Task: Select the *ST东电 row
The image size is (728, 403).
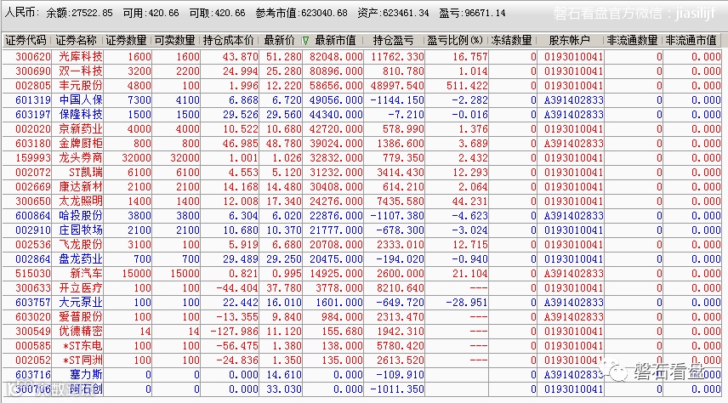Action: (361, 345)
